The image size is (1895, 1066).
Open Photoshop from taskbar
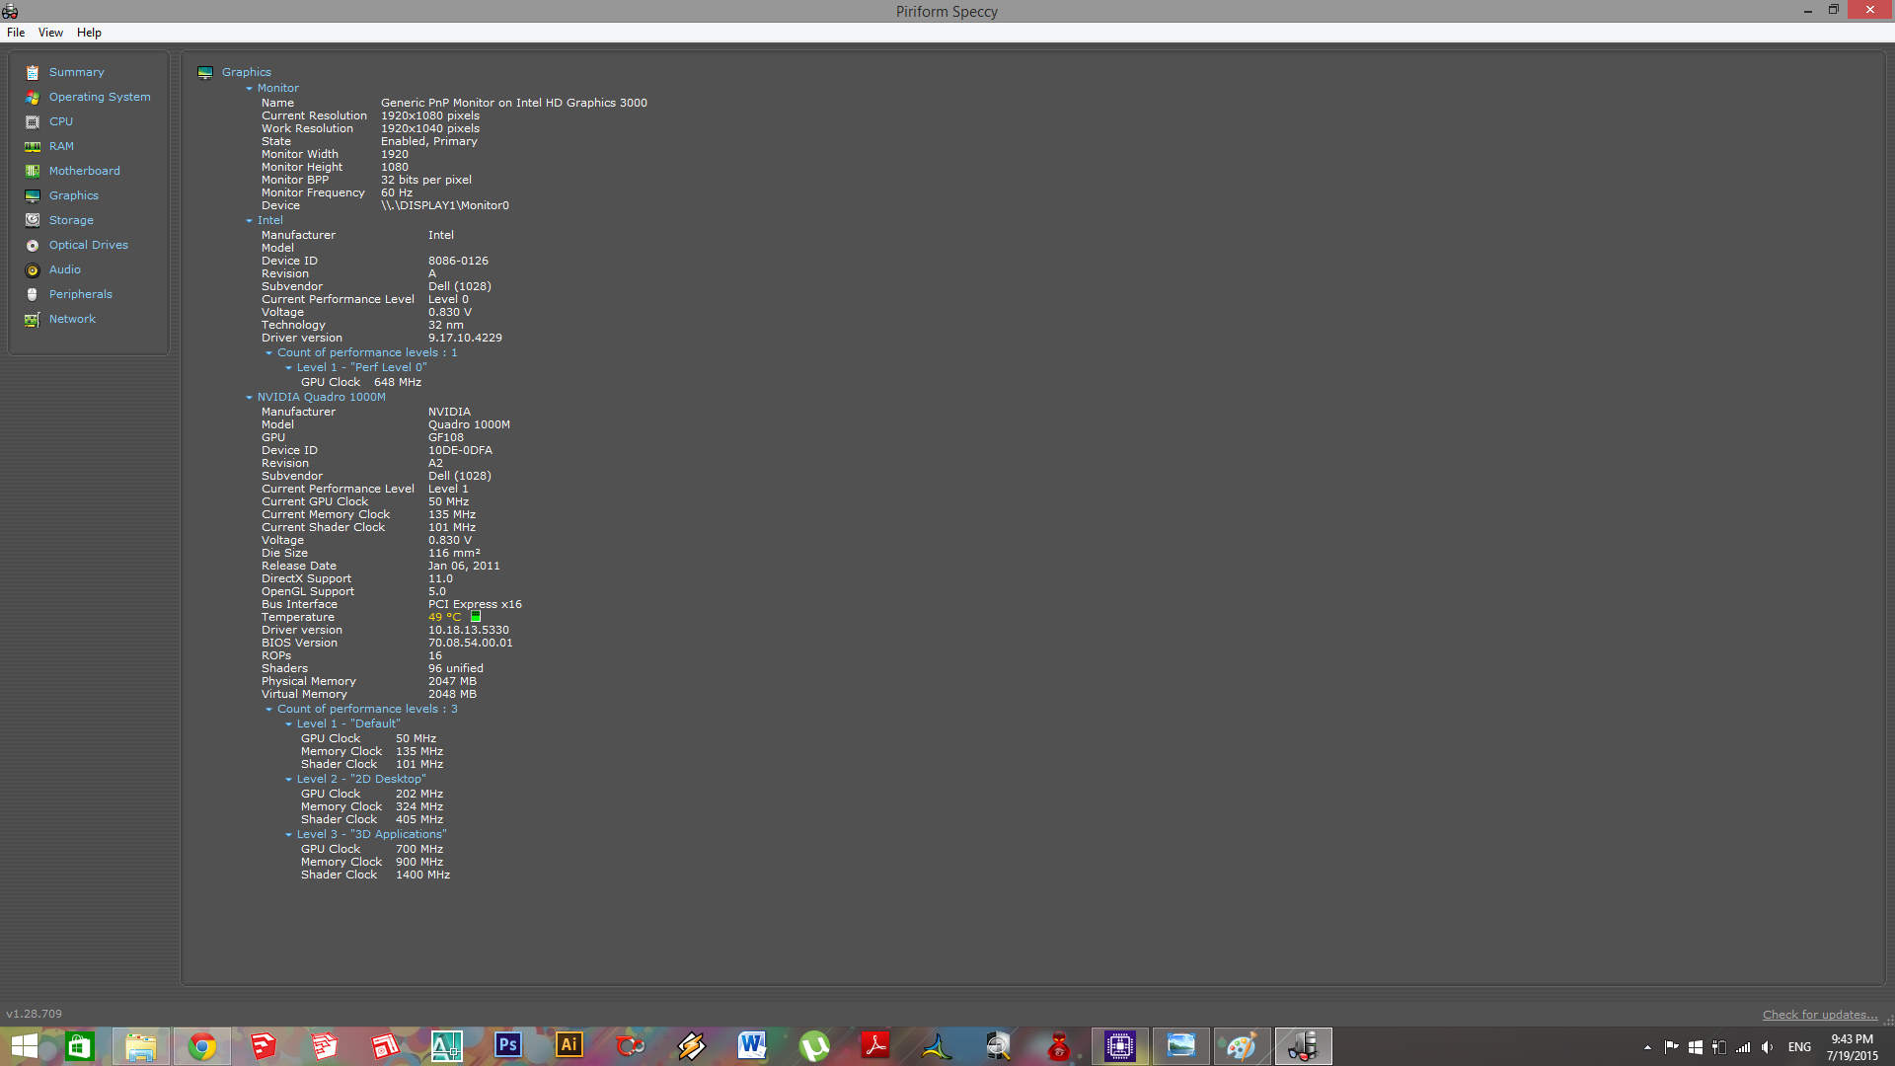[x=508, y=1045]
